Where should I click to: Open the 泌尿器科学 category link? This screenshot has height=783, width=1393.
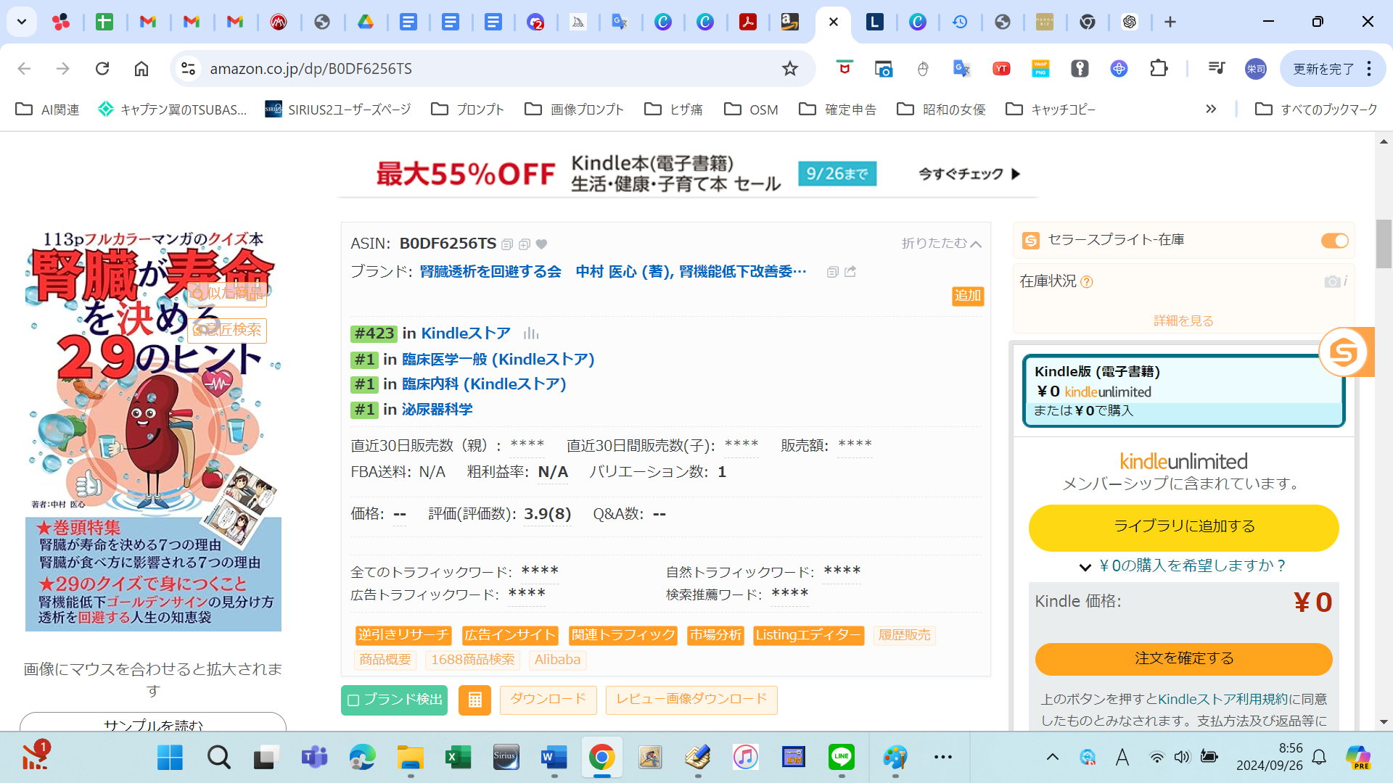point(437,410)
